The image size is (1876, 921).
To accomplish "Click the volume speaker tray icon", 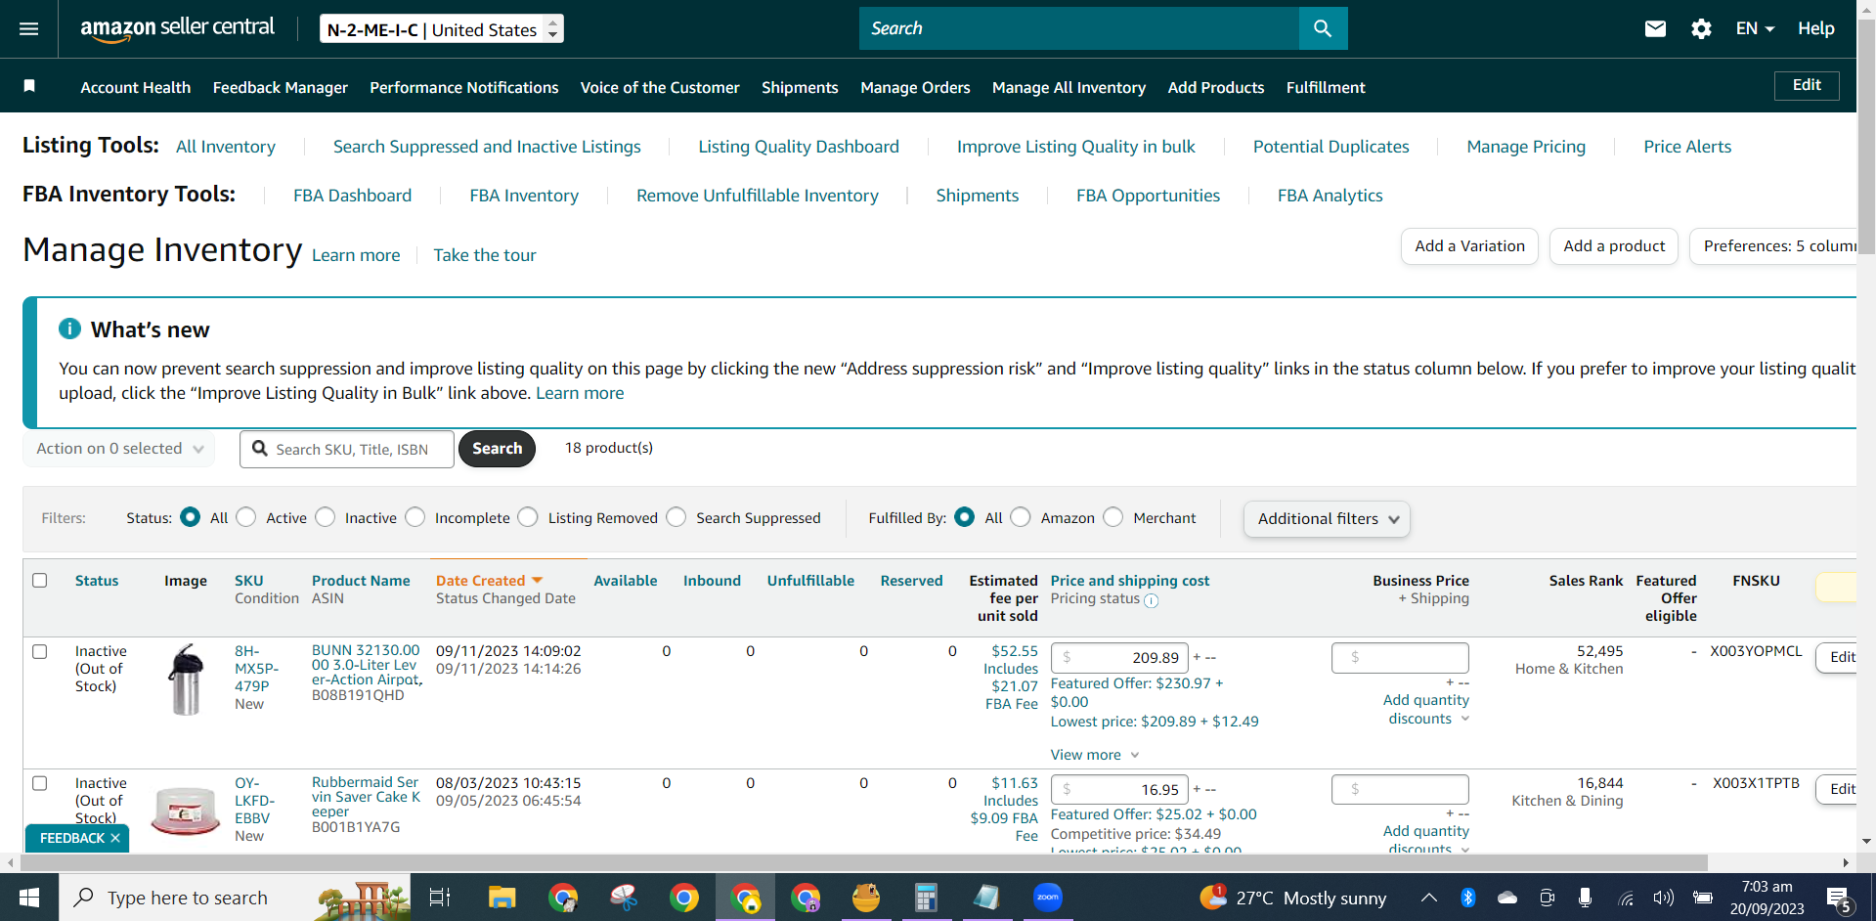I will [x=1663, y=898].
